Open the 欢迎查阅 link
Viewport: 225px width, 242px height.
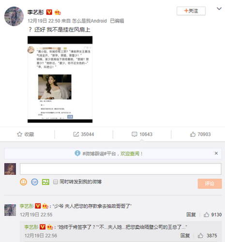click(130, 153)
